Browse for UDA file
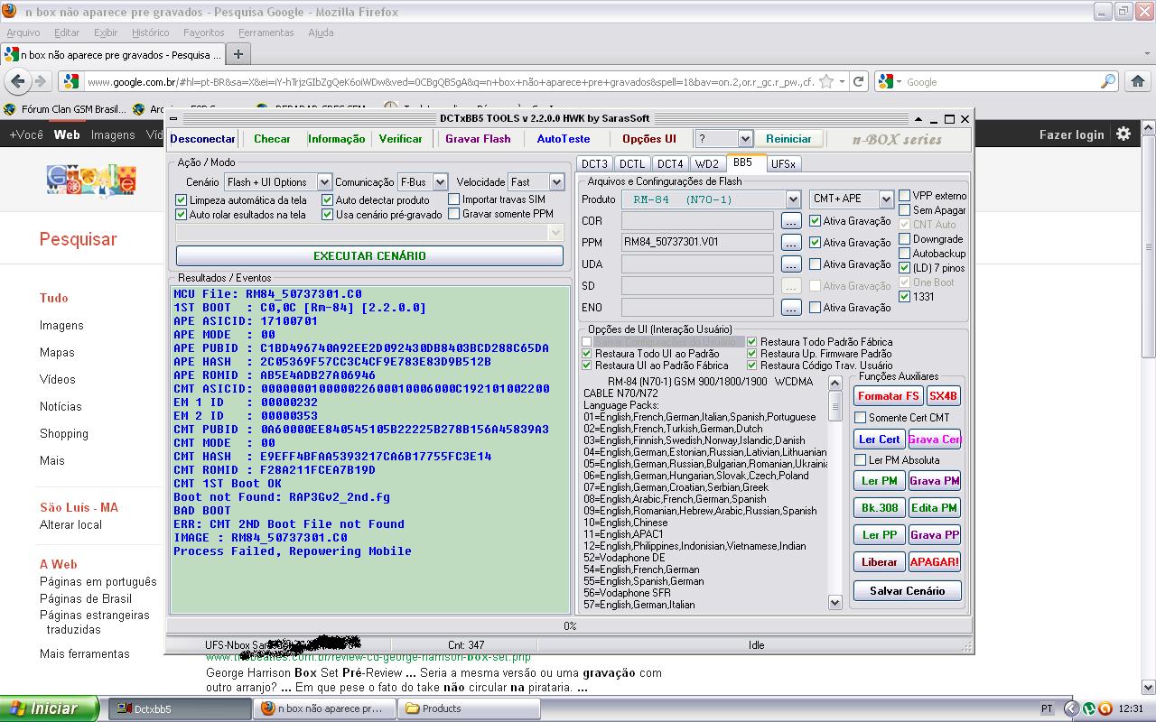 tap(791, 264)
